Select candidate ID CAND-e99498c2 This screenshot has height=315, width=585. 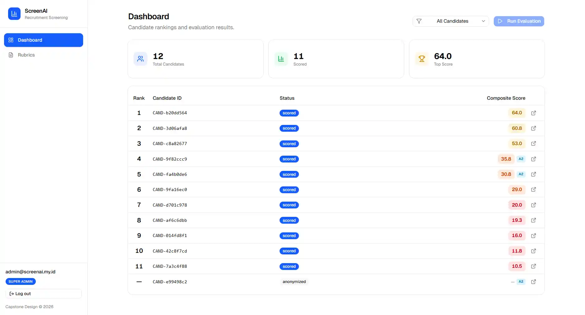170,282
